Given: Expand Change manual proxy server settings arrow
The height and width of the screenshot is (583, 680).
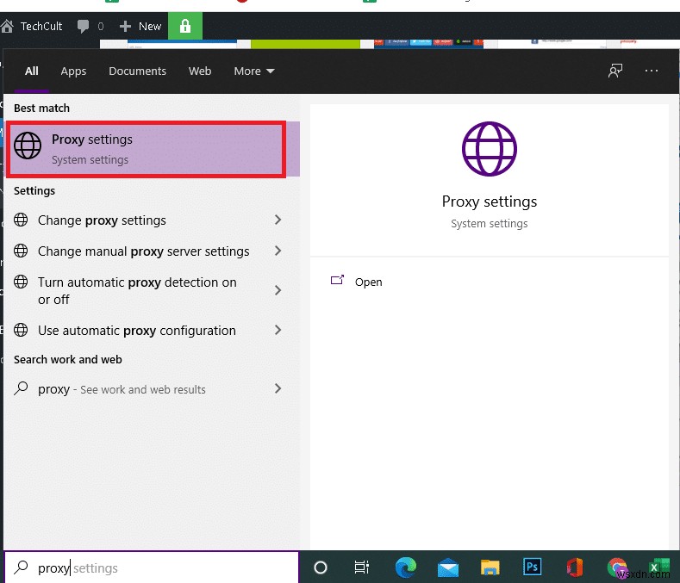Looking at the screenshot, I should tap(278, 251).
